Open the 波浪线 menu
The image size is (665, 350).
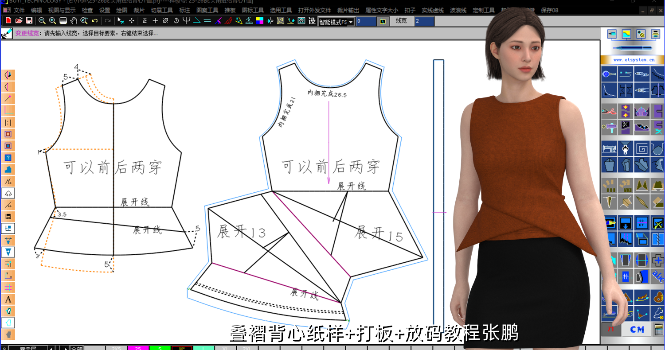click(458, 10)
